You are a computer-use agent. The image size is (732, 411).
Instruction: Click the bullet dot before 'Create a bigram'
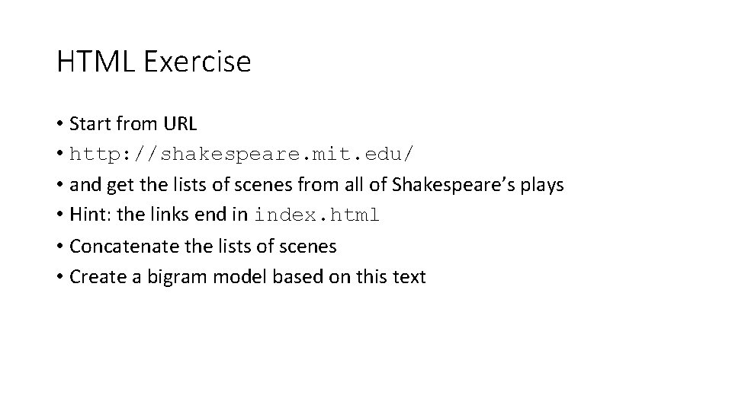(x=59, y=276)
